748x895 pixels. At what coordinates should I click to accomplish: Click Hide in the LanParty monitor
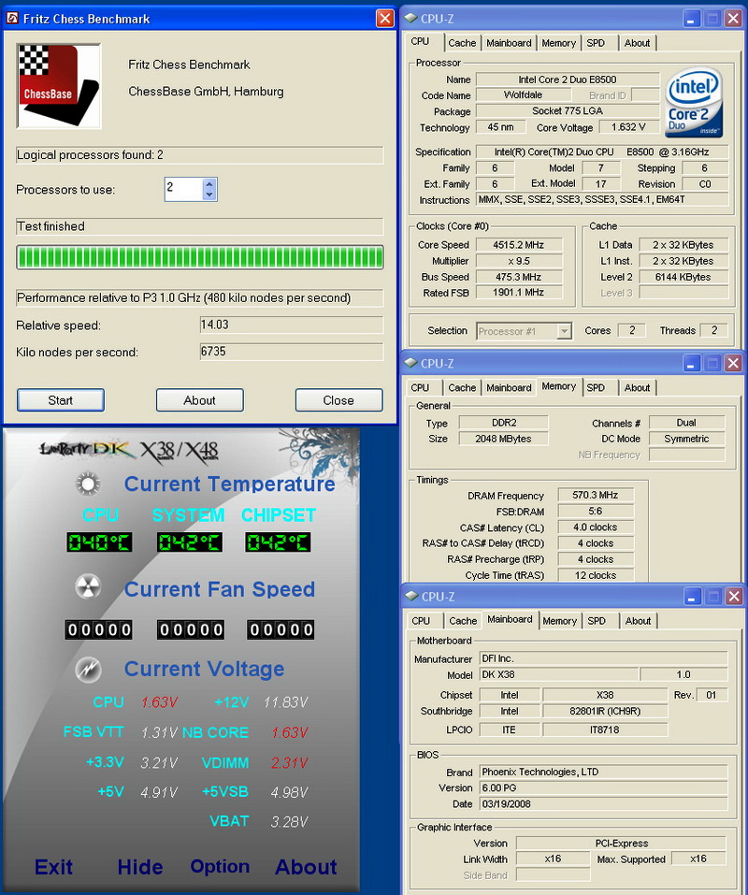(140, 867)
